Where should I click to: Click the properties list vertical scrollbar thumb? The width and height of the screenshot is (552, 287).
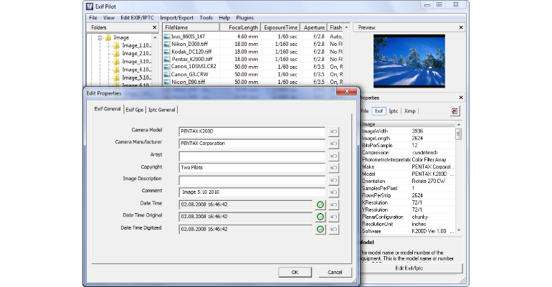coord(458,134)
